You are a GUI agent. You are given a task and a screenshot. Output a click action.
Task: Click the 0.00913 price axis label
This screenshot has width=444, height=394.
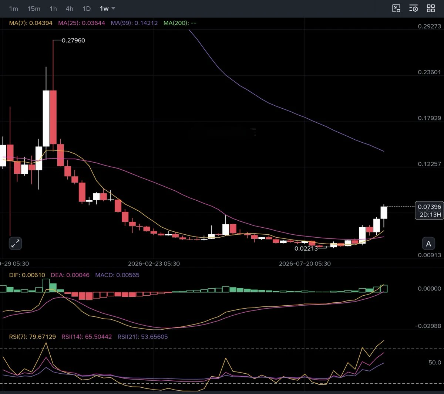click(430, 255)
